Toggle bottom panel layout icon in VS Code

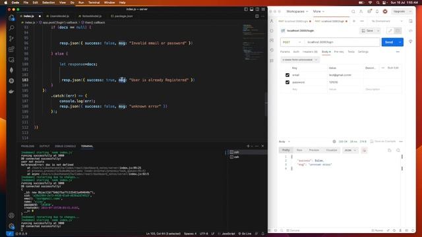252,9
